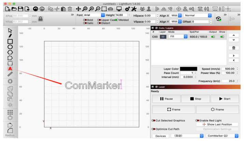Choose the ellipse drawing tool
This screenshot has height=141, width=244.
10,47
